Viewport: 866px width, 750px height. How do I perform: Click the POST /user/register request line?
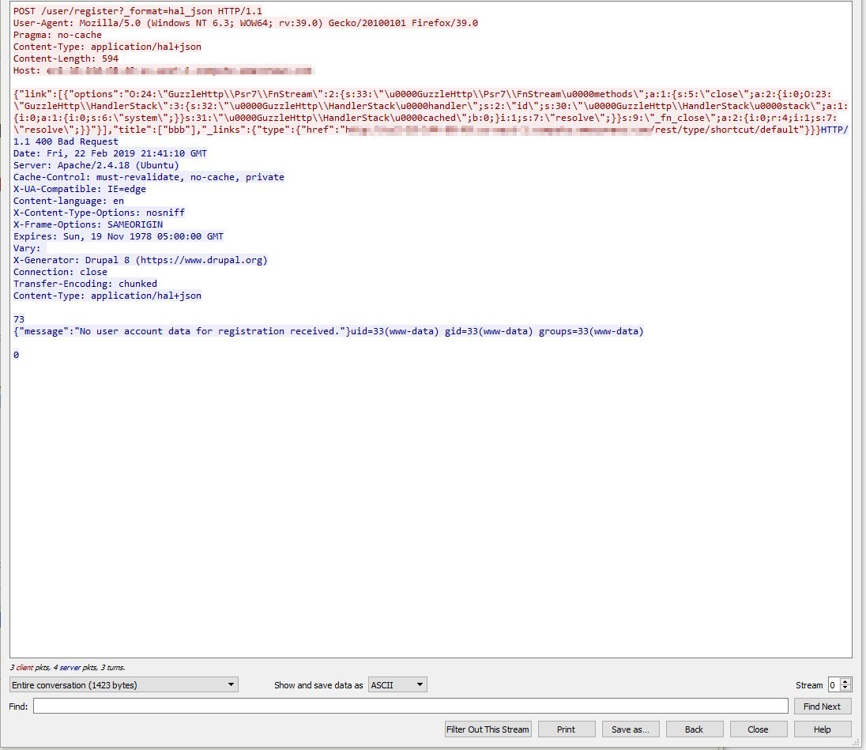coord(137,12)
